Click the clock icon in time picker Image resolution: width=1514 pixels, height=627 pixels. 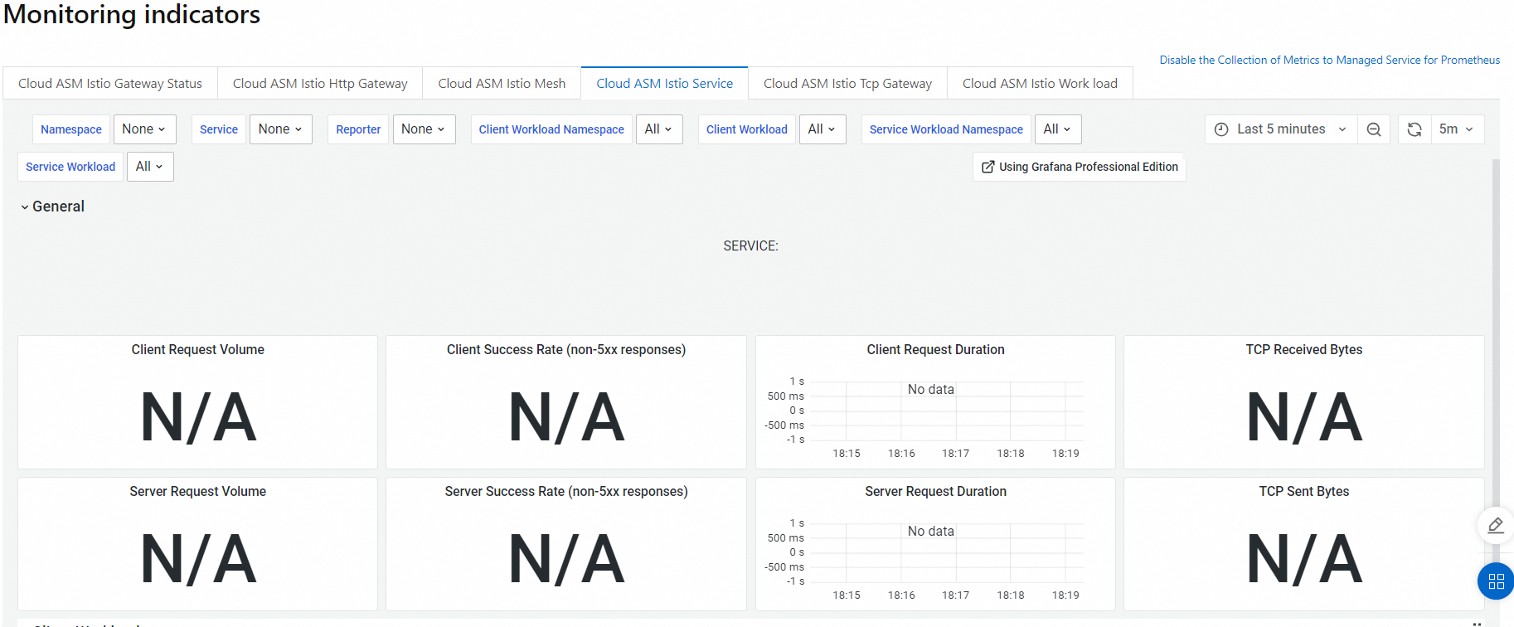pyautogui.click(x=1221, y=129)
